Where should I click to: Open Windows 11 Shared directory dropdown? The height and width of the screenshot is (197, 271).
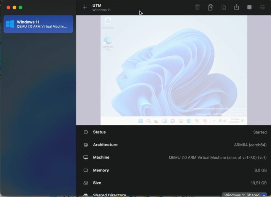244,195
